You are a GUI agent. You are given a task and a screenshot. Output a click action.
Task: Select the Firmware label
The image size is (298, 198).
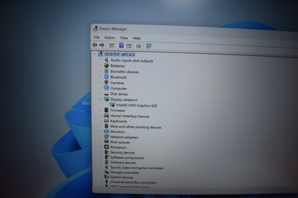(x=118, y=110)
